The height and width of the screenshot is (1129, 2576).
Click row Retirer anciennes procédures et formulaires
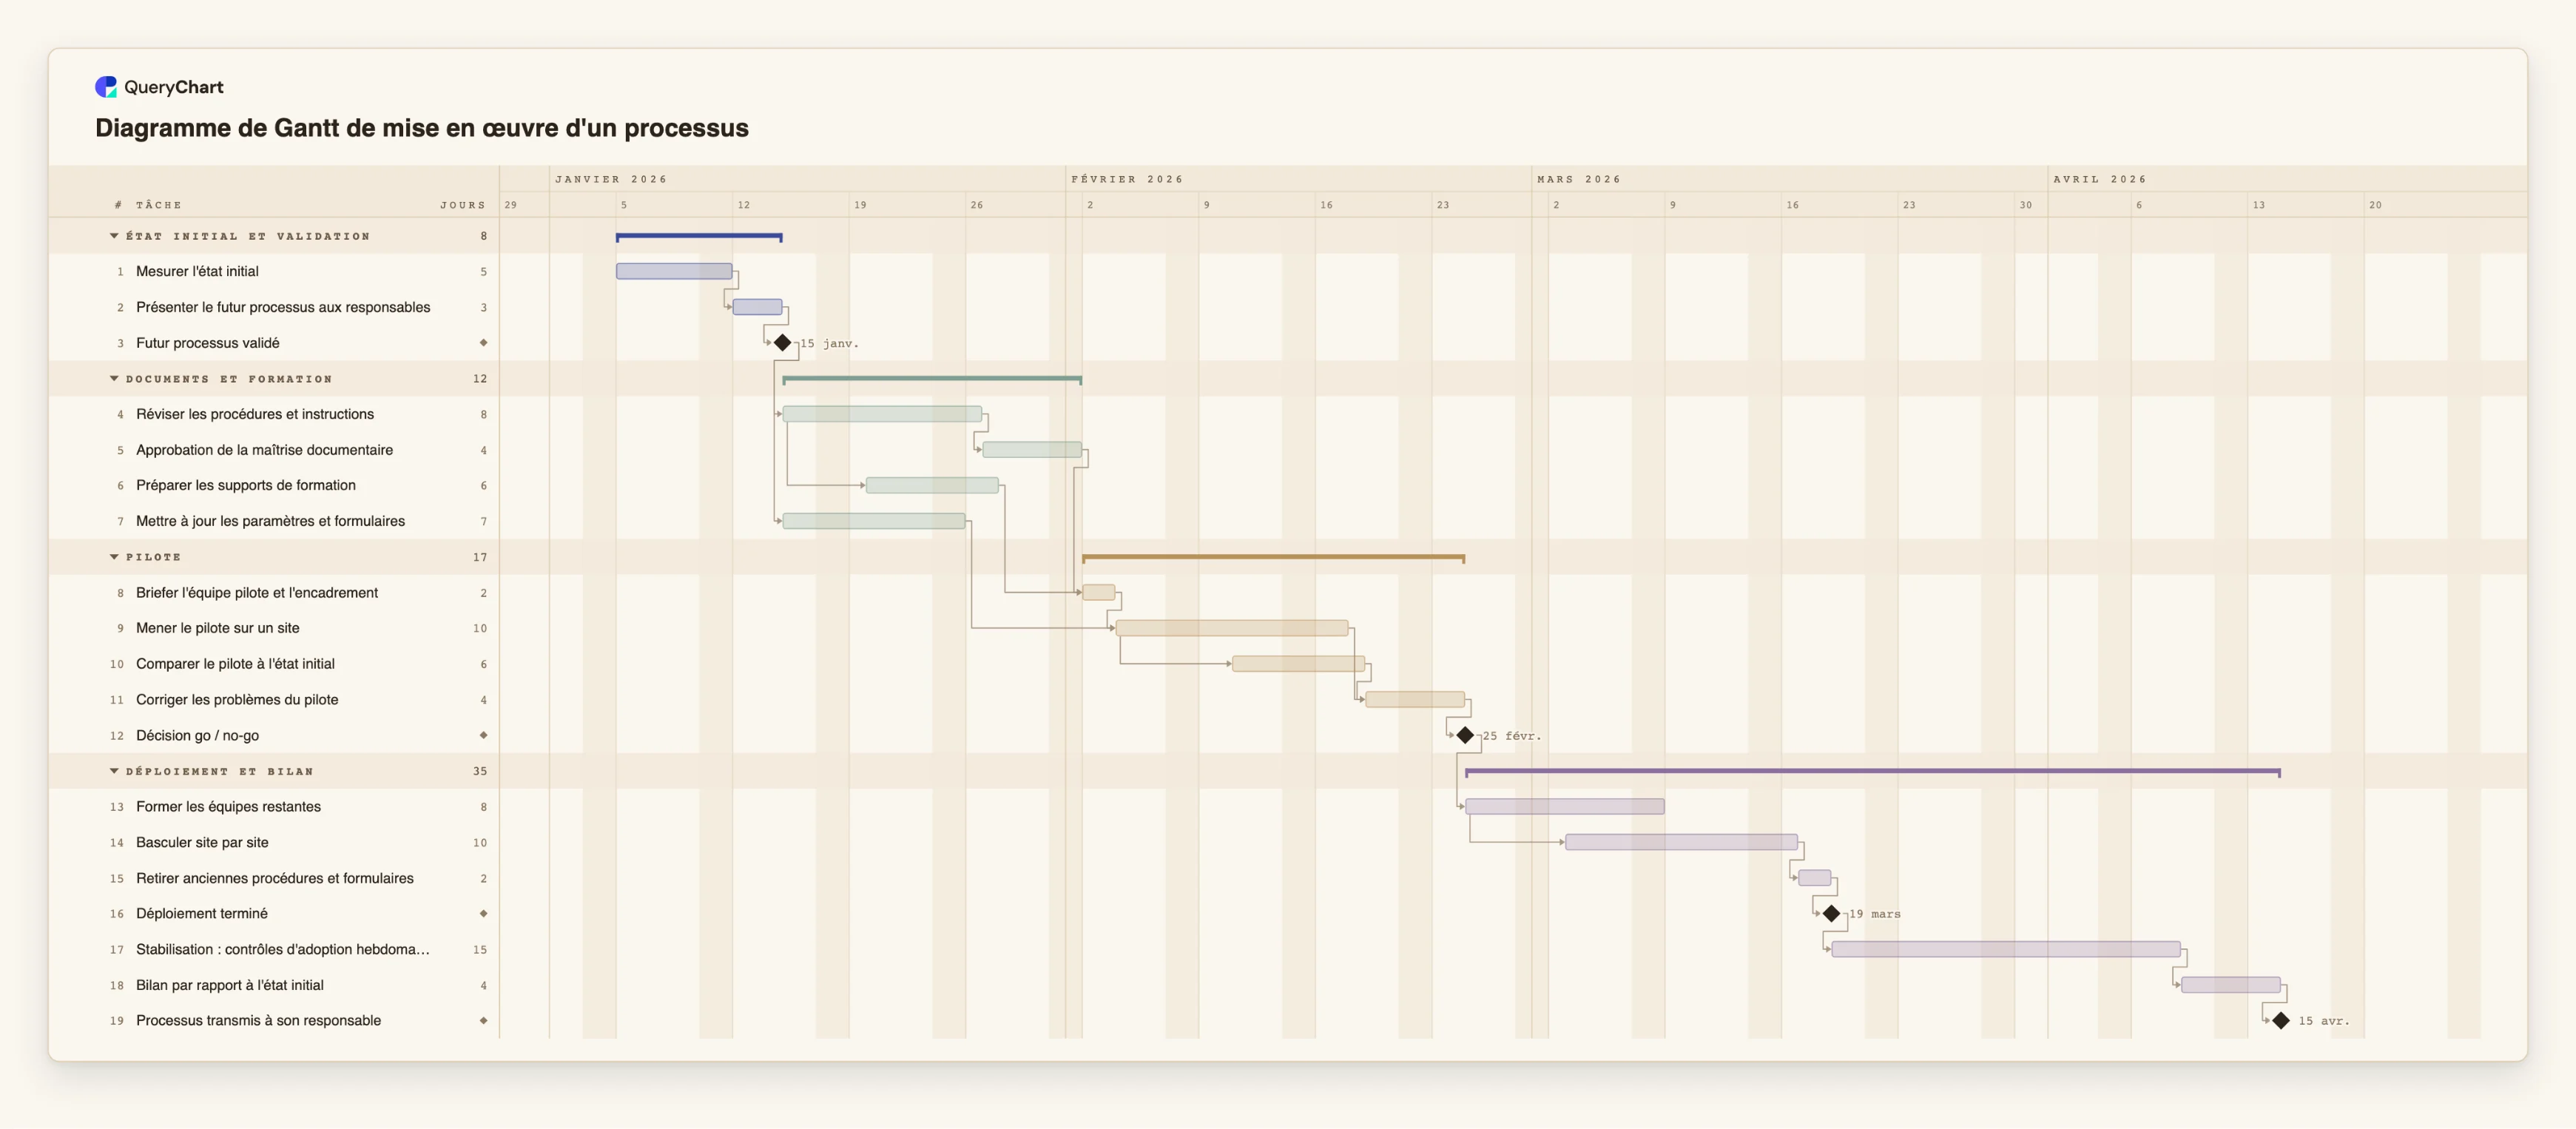tap(274, 878)
